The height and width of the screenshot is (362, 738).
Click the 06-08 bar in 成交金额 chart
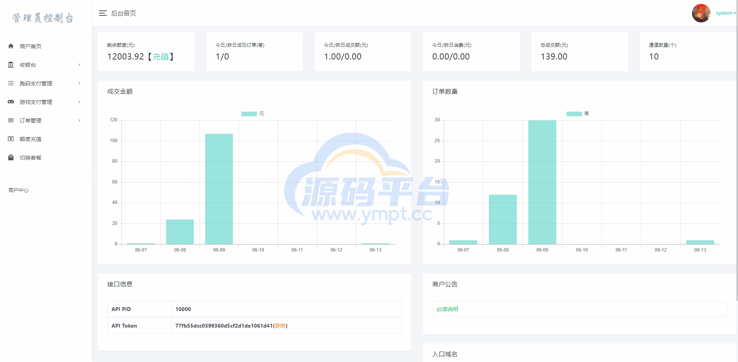coord(180,232)
